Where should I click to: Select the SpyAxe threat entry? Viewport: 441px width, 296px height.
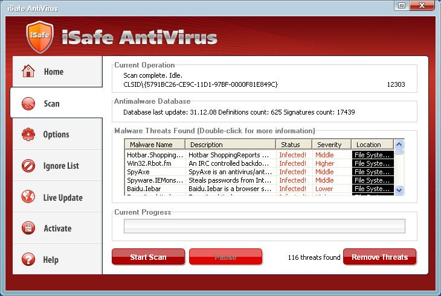click(155, 172)
